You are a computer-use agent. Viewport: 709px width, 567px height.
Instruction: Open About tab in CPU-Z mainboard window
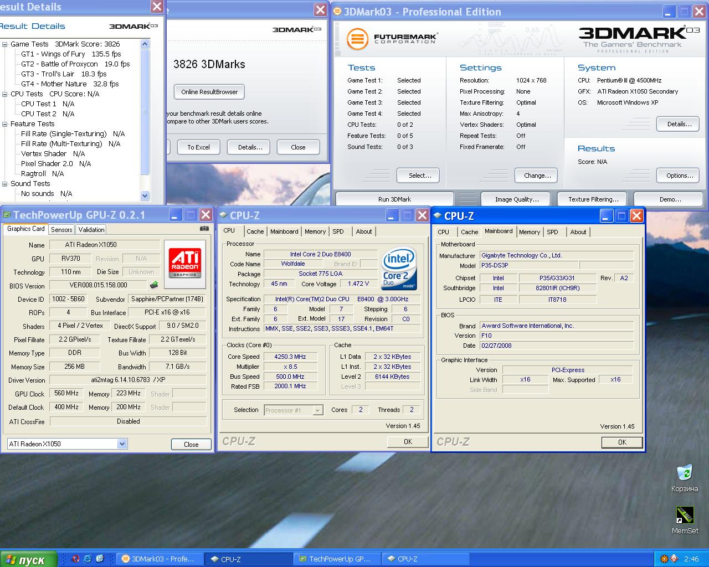(578, 232)
